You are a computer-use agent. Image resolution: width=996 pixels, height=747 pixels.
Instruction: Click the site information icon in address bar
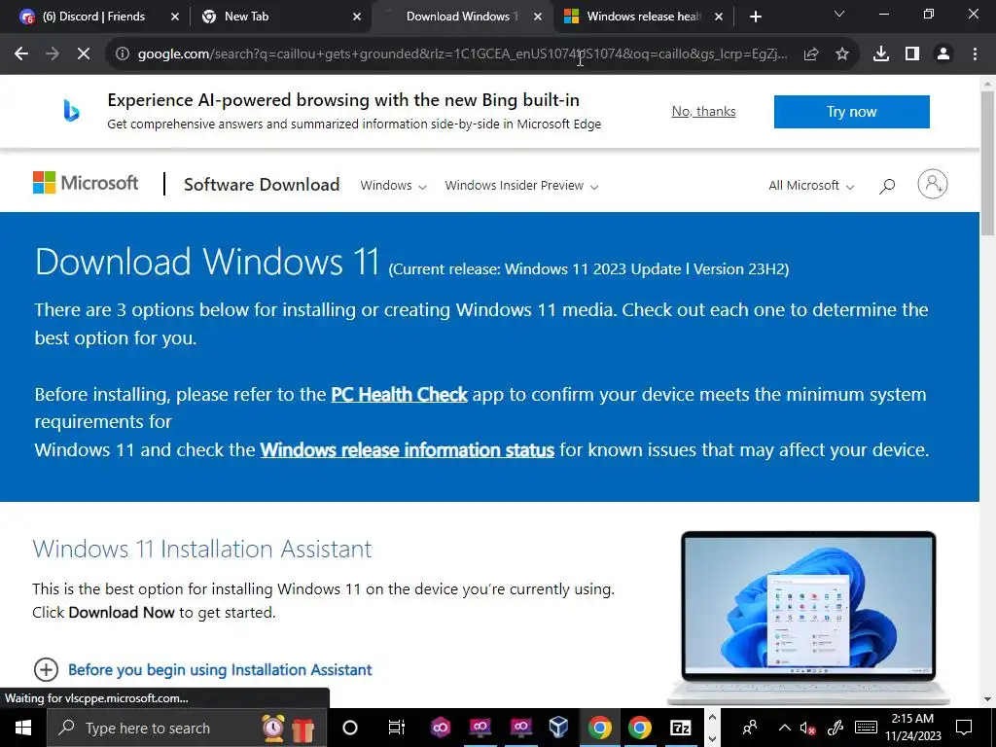coord(122,54)
